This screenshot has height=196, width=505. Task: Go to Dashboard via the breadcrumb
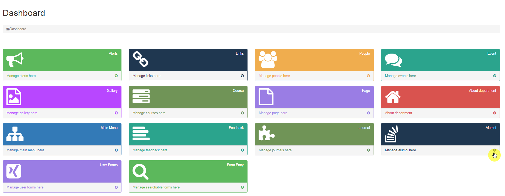[18, 29]
